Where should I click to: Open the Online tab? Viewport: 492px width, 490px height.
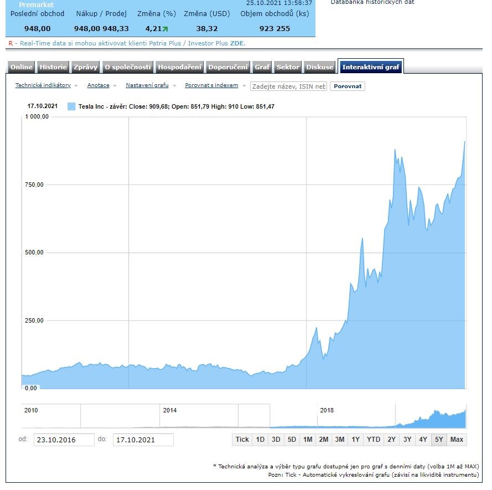(x=22, y=67)
